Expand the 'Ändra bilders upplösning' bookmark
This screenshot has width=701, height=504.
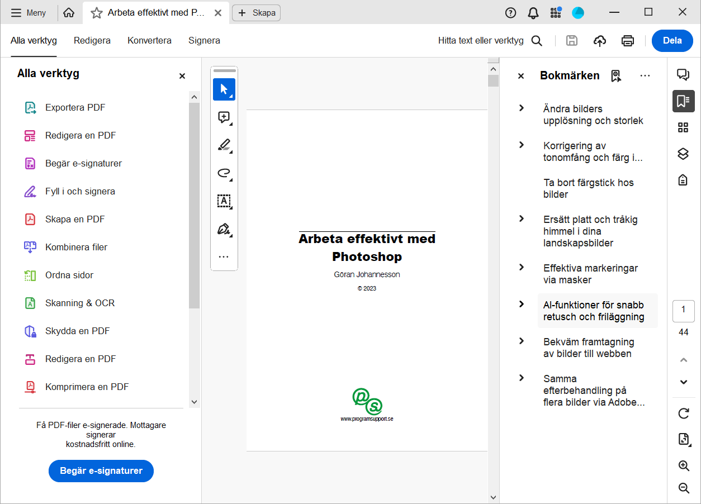pyautogui.click(x=522, y=108)
